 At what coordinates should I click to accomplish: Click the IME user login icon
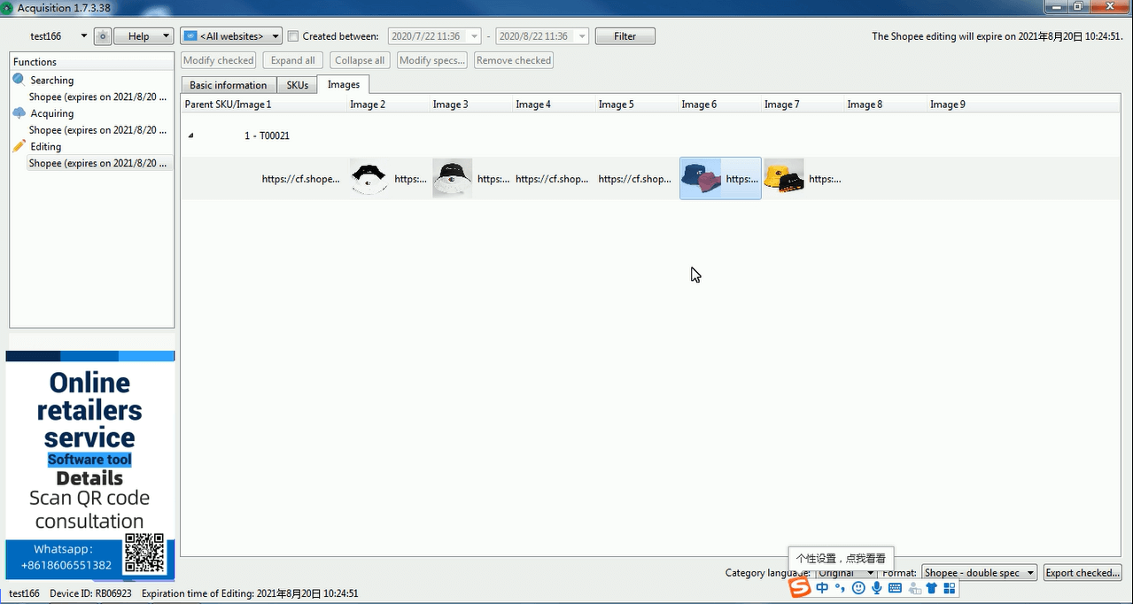914,588
